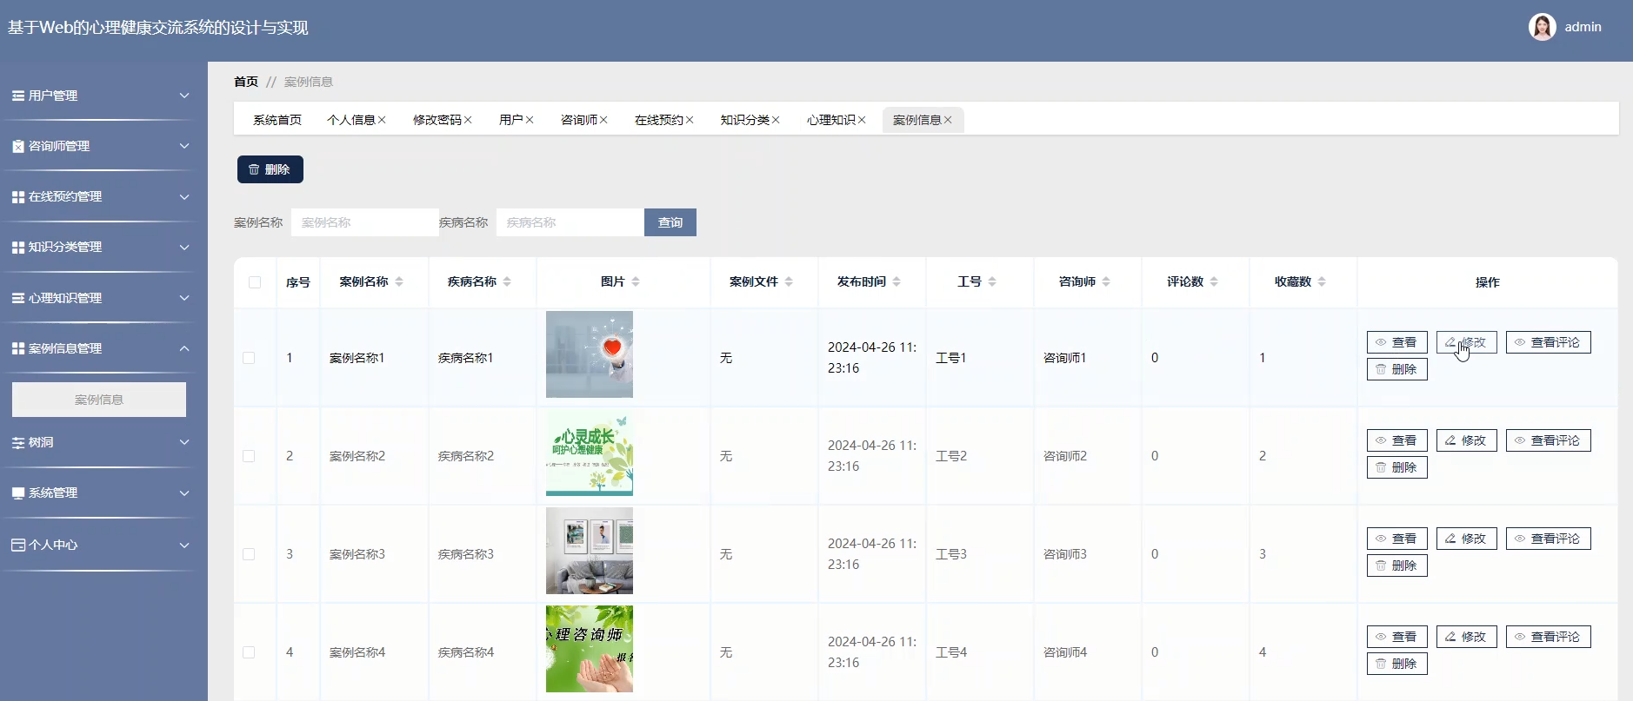
Task: Close the 心理知识 tab
Action: click(862, 120)
